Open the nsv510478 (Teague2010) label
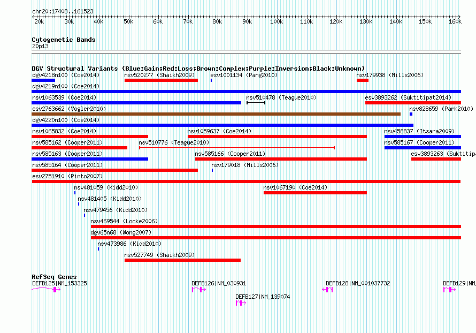The image size is (476, 333). [x=281, y=97]
